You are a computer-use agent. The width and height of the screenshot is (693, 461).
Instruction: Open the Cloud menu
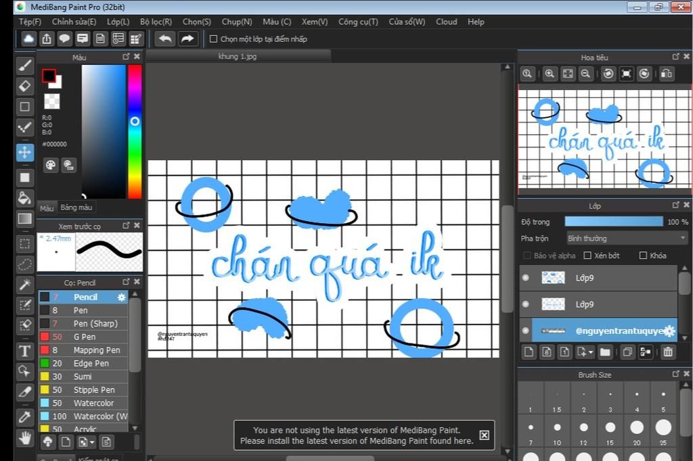[x=447, y=22]
